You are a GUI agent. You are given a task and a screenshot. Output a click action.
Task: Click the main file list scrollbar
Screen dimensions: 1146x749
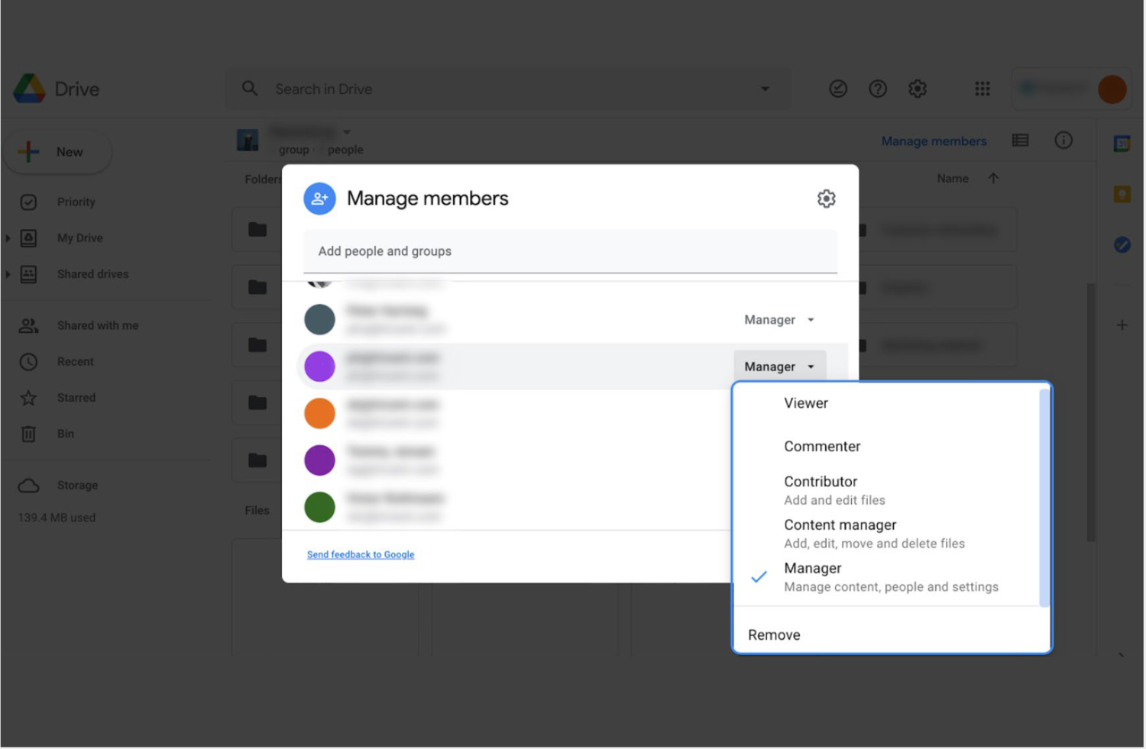1091,412
